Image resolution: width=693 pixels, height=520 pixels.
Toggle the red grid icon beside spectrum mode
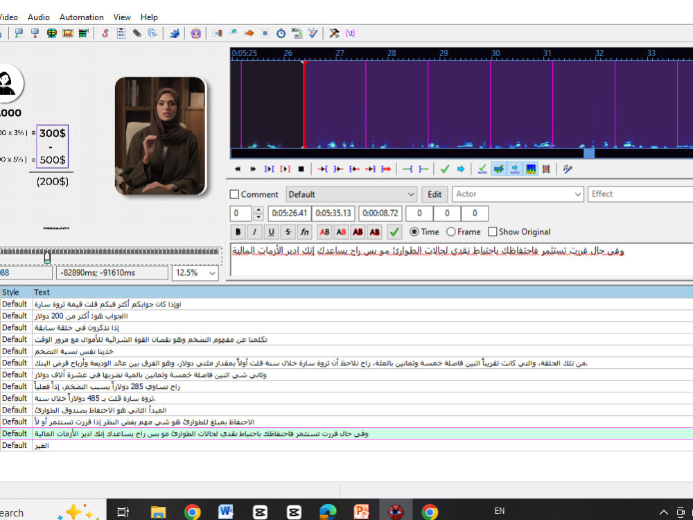pos(546,169)
